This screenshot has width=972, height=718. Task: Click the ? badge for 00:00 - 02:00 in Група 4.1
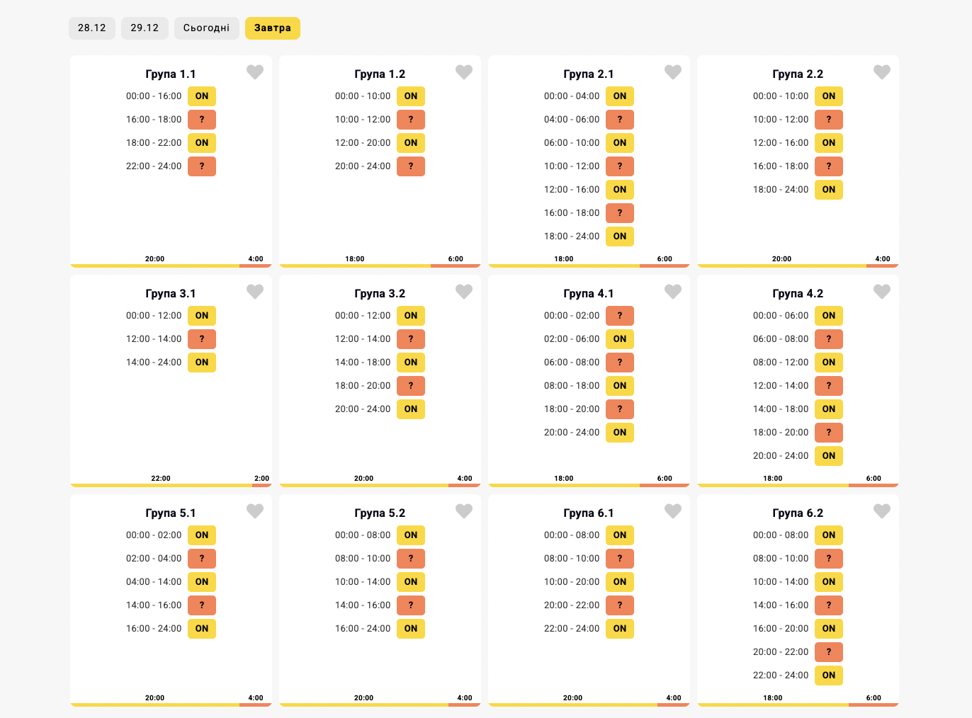point(620,316)
